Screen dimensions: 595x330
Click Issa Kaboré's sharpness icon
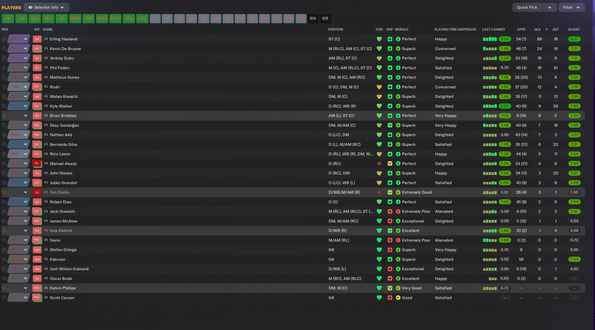pos(390,231)
